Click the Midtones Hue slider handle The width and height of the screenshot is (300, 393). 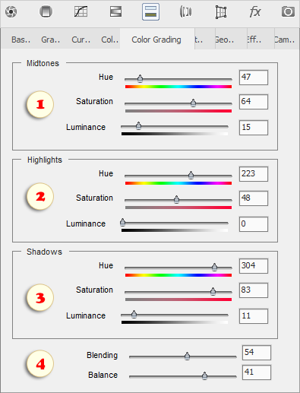pyautogui.click(x=140, y=78)
